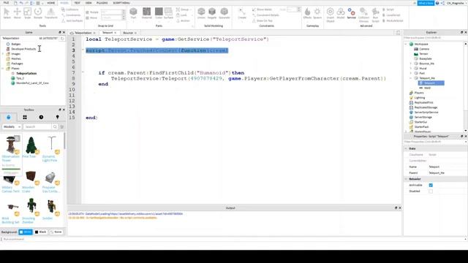Open the Material picker
This screenshot has width=468, height=263.
pos(146,13)
